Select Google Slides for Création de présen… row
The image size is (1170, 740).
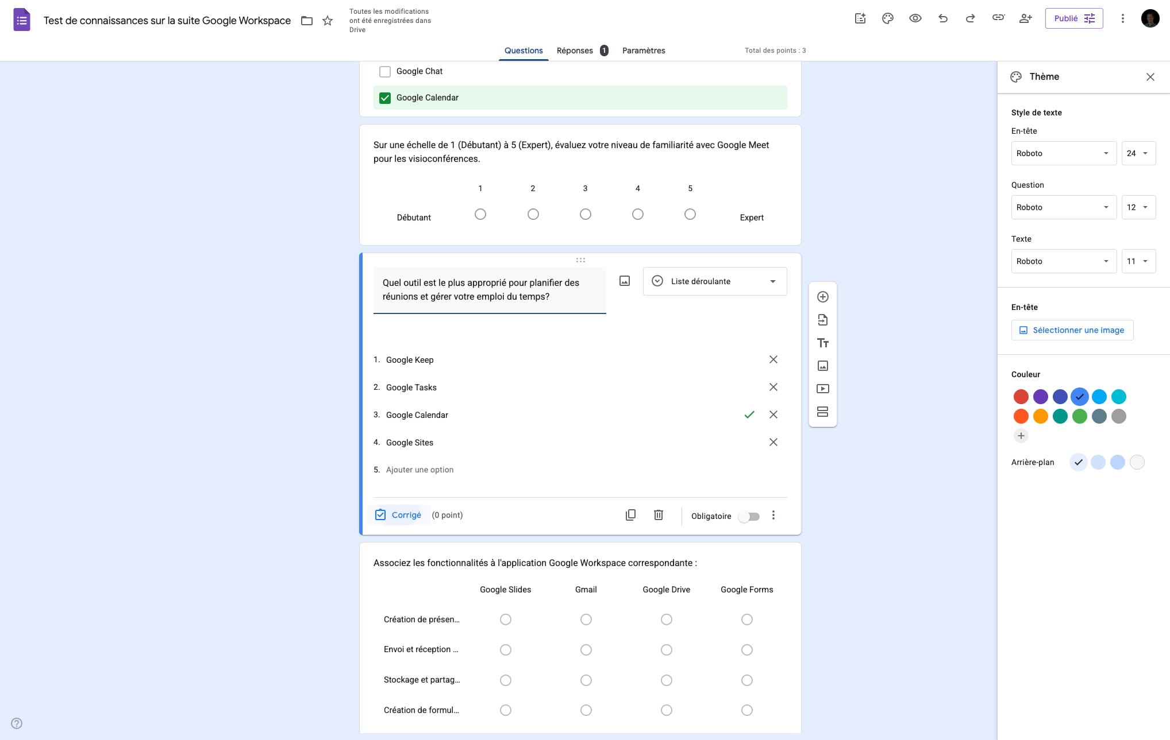point(506,619)
